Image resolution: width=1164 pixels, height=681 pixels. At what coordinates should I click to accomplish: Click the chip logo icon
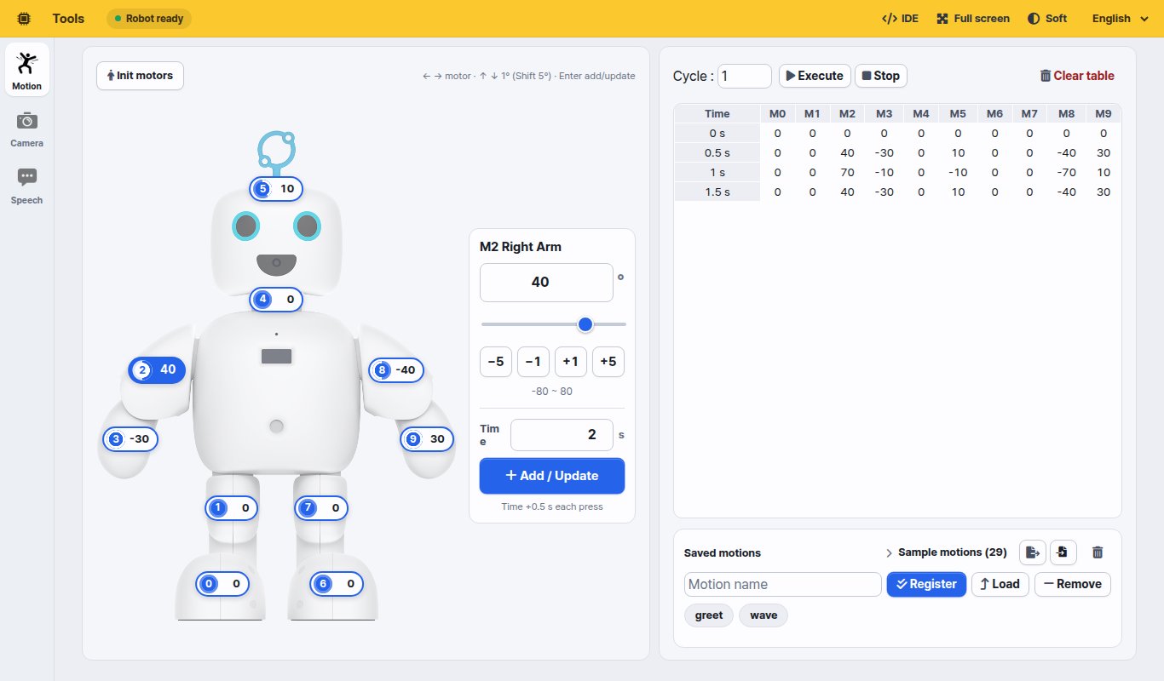coord(24,18)
